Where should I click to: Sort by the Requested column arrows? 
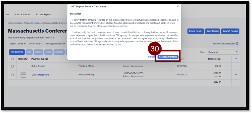click(x=220, y=59)
